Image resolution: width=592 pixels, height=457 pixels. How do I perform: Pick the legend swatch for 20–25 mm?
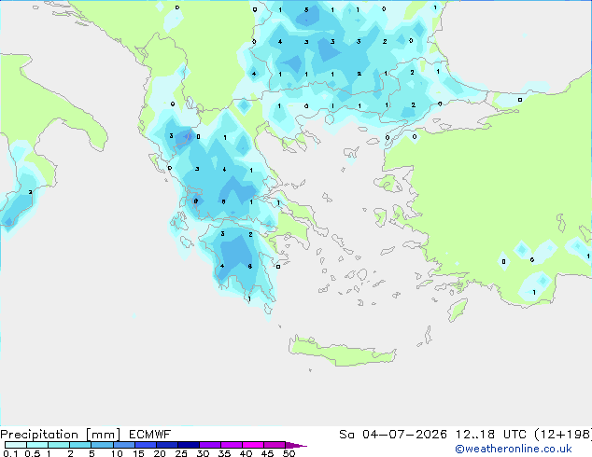[167, 445]
